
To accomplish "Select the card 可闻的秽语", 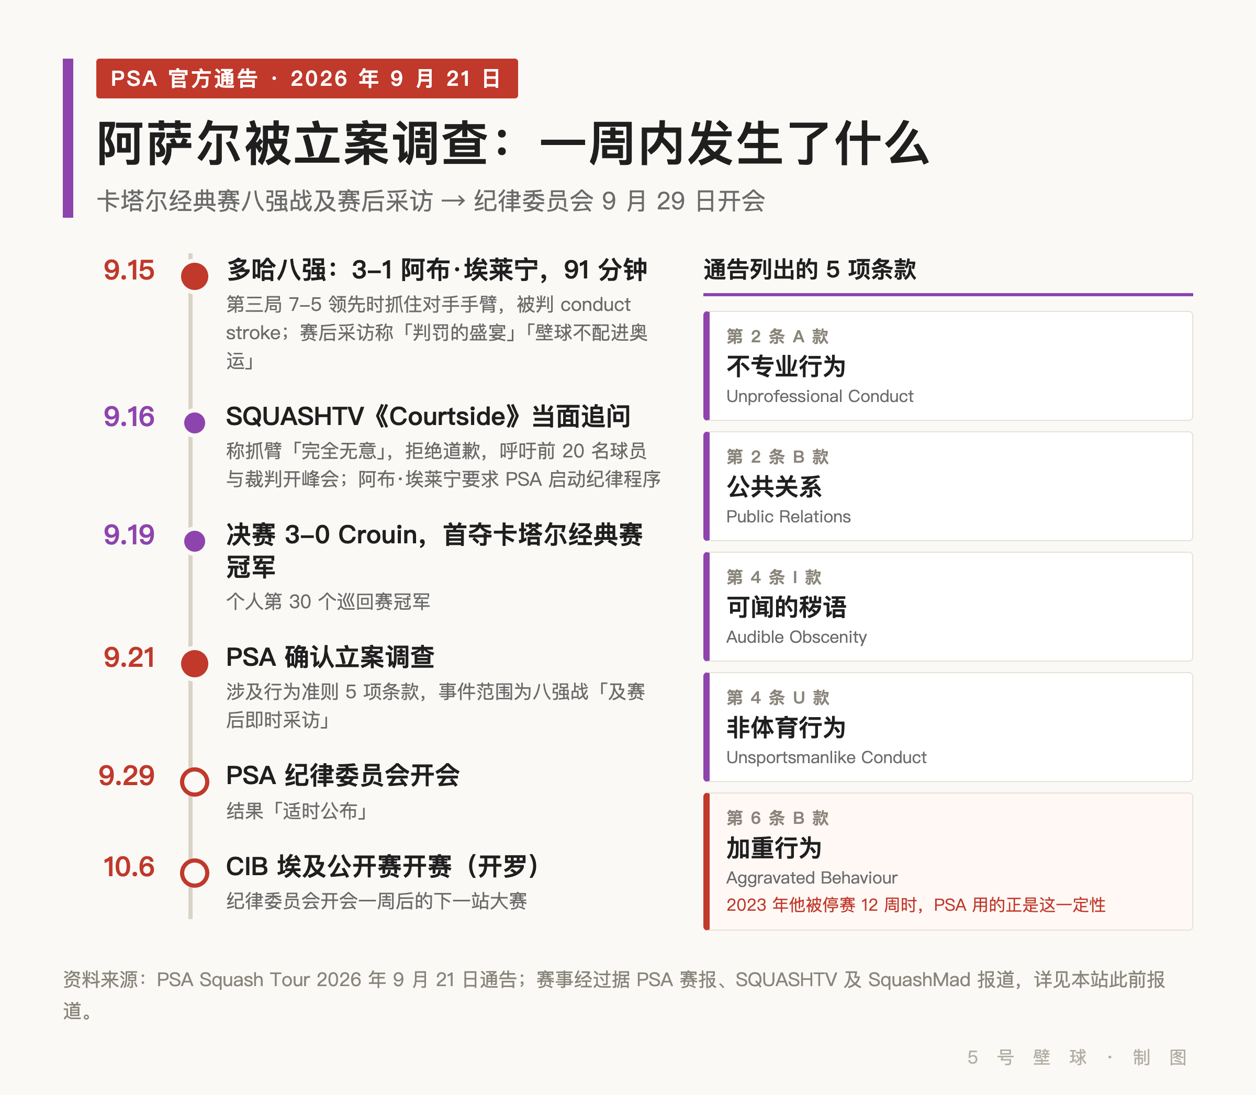I will pos(948,607).
